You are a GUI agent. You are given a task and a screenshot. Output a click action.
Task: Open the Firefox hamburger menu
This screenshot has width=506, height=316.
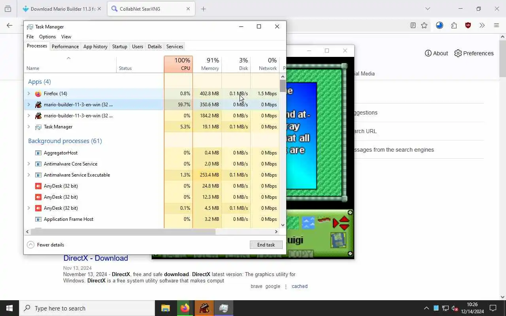pos(497,25)
